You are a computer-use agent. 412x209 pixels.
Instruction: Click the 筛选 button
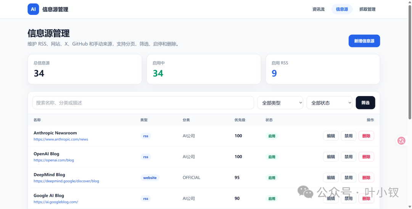[x=365, y=103]
